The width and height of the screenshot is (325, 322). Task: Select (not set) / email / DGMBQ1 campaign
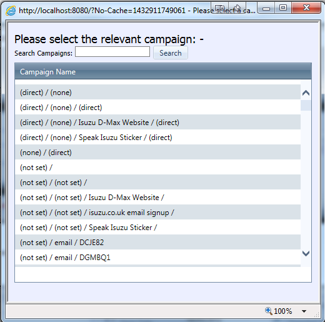[157, 257]
